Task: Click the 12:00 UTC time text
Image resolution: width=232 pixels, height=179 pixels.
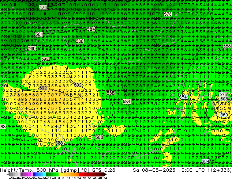Action: pos(192,170)
